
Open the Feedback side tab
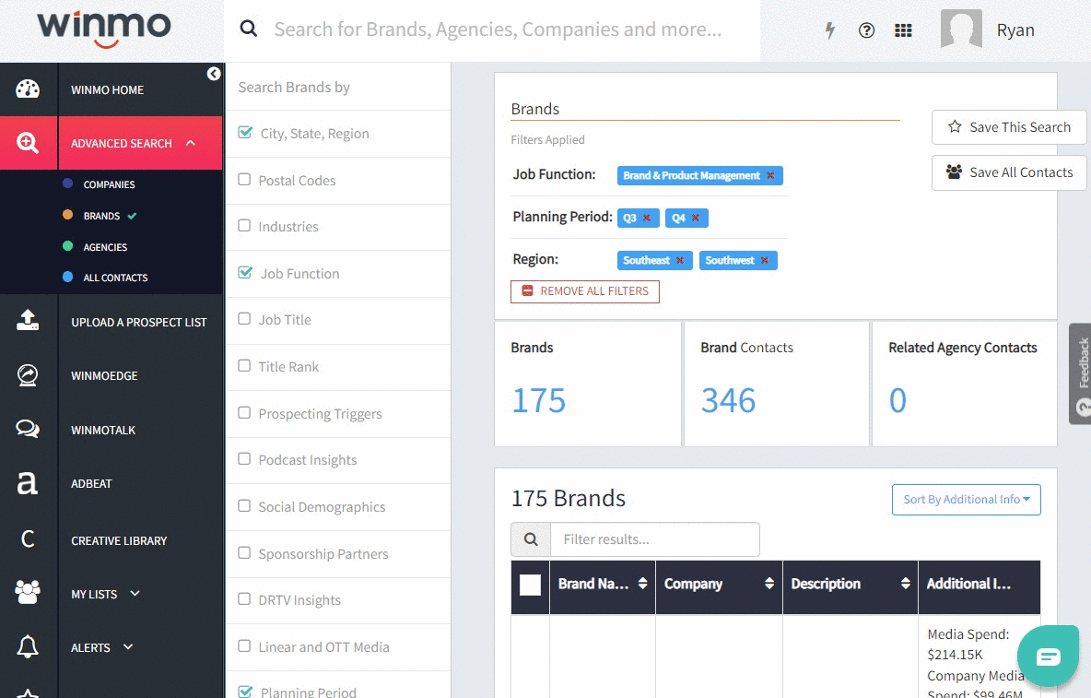pos(1081,373)
